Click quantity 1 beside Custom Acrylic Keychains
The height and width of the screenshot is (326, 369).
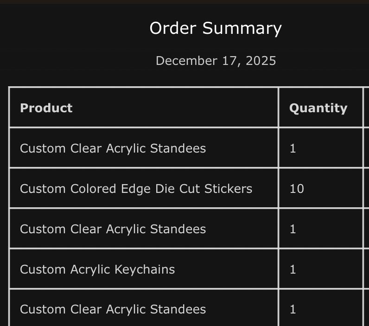click(x=293, y=269)
